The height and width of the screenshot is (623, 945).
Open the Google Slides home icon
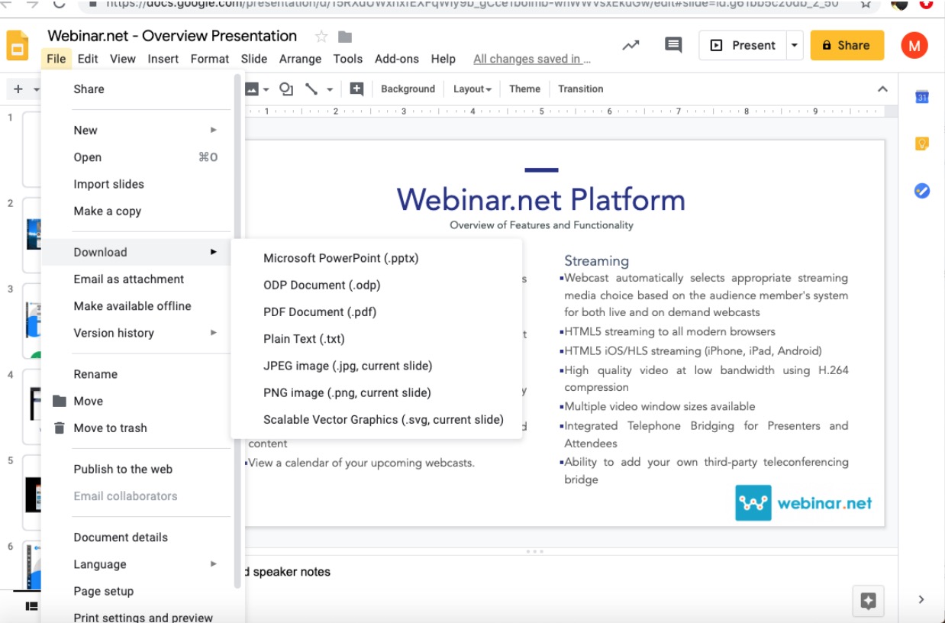click(x=18, y=46)
